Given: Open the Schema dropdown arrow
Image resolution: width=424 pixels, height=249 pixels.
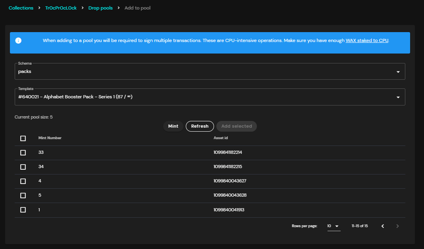Looking at the screenshot, I should coord(398,72).
